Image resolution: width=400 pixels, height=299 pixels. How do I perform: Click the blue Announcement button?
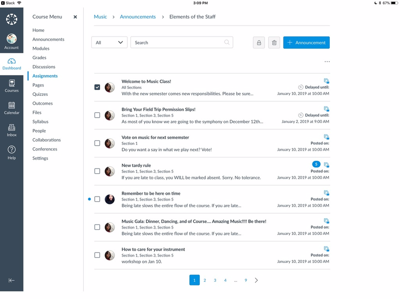[x=306, y=43]
